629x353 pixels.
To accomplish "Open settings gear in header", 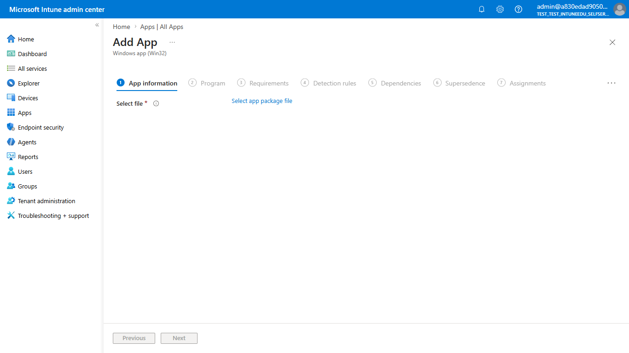I will pos(500,9).
